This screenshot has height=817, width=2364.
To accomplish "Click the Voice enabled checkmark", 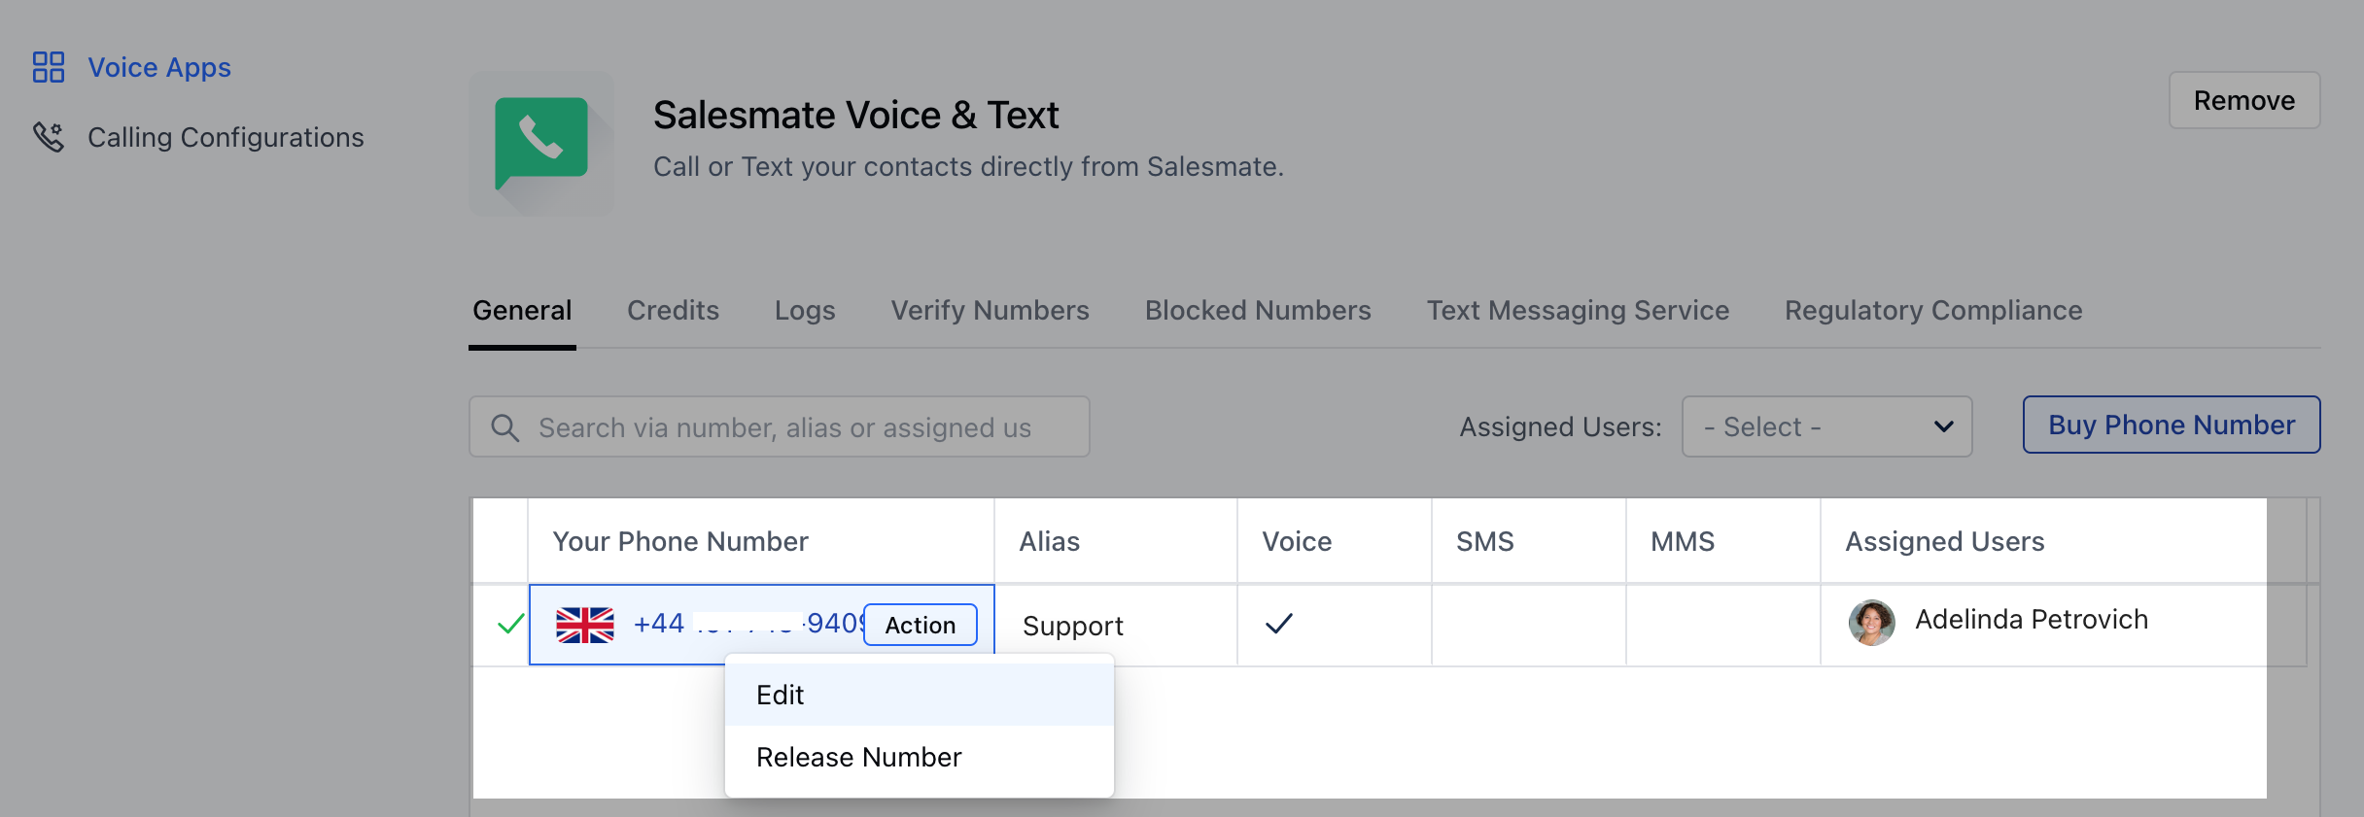I will click(1279, 624).
